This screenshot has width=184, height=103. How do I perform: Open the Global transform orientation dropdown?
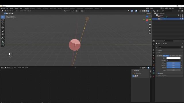coord(68,11)
